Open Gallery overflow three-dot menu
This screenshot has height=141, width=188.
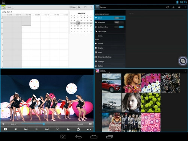(185, 71)
